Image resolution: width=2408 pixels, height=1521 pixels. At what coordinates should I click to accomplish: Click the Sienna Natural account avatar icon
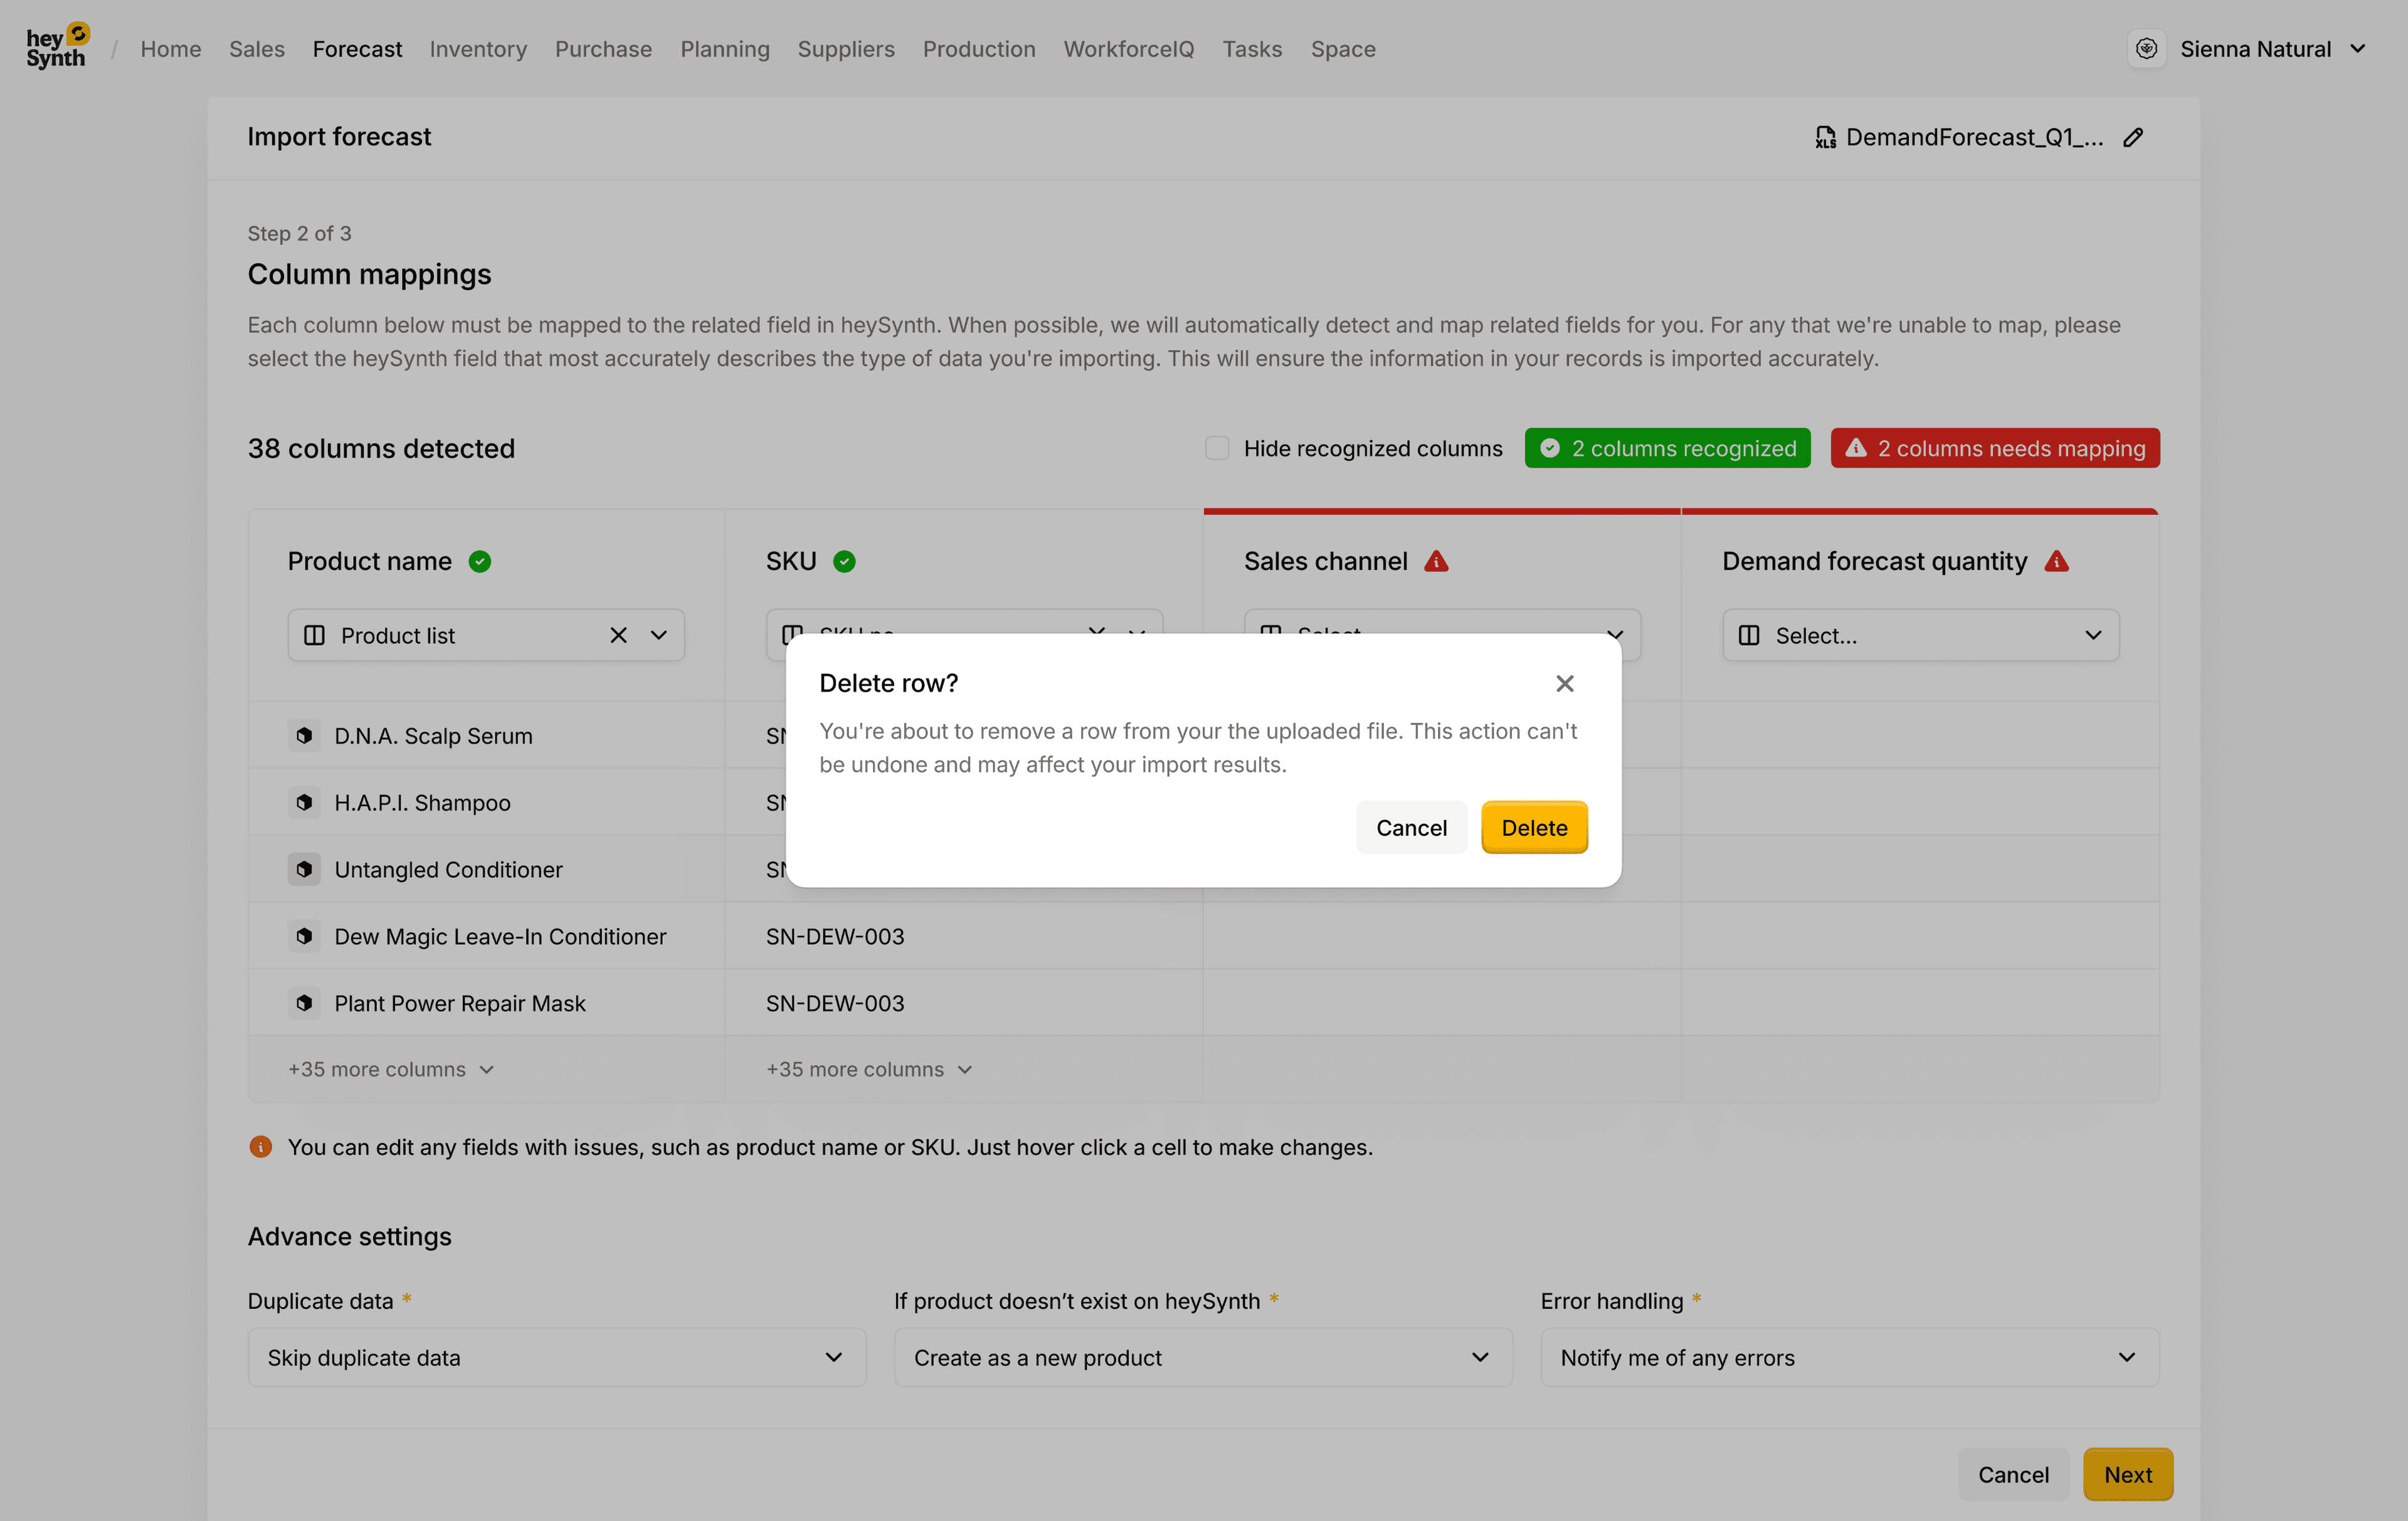click(x=2146, y=48)
